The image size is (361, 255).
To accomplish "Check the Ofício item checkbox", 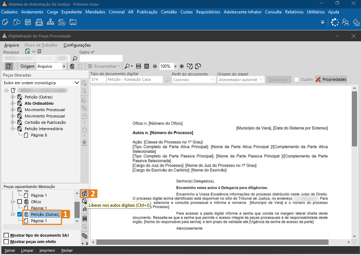I will coord(19,202).
